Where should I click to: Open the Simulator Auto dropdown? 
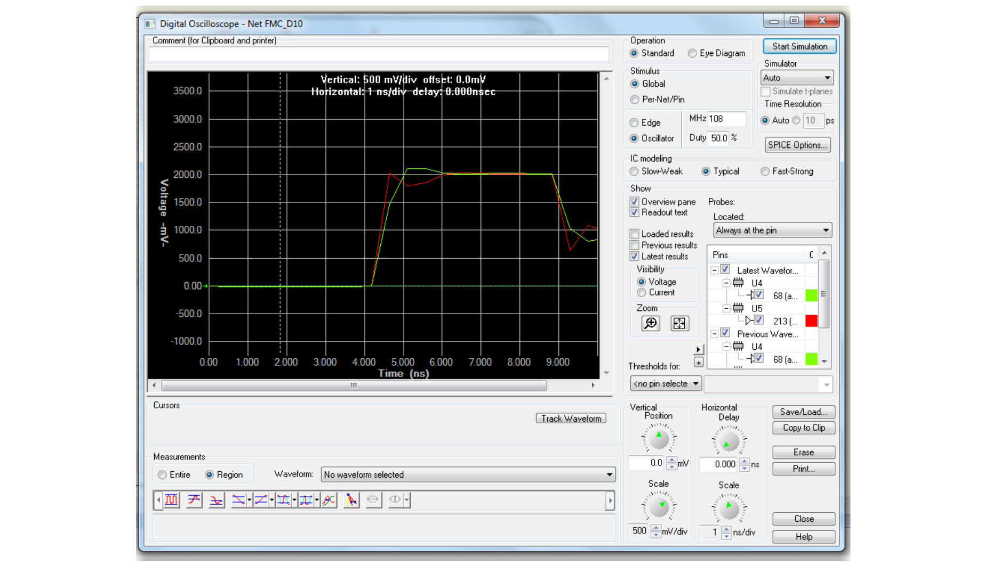(797, 78)
